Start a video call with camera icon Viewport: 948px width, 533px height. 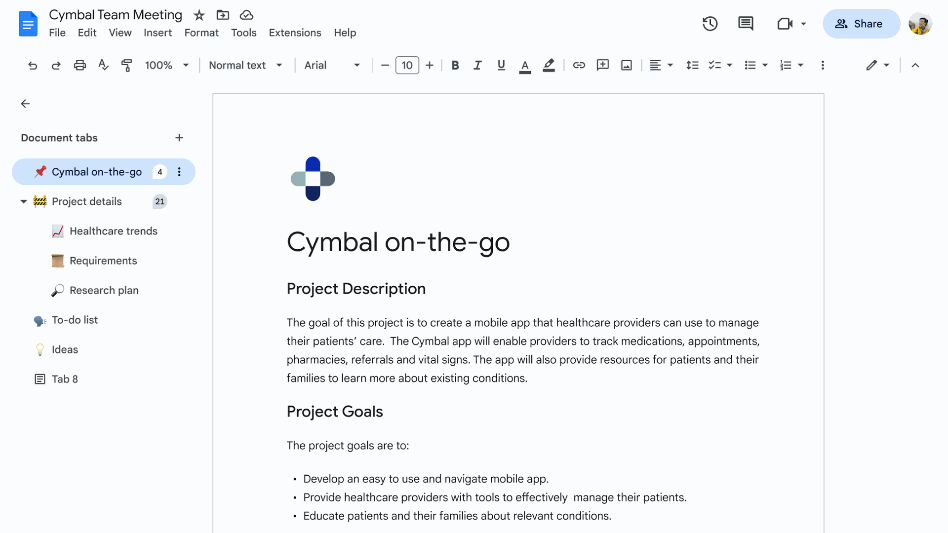[785, 24]
